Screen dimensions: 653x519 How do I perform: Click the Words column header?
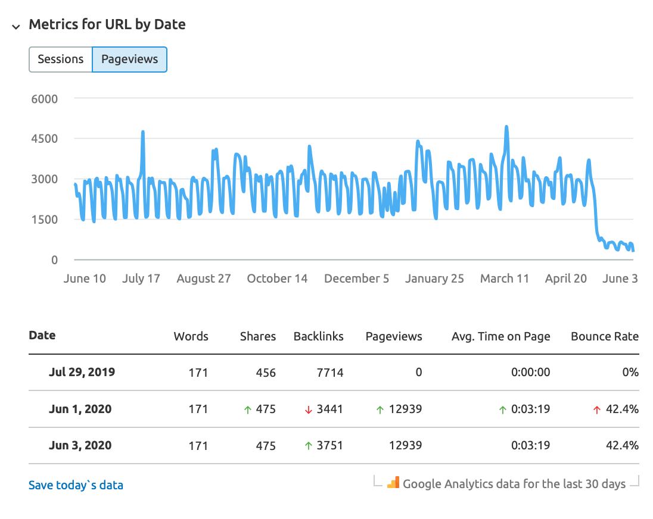coord(191,336)
